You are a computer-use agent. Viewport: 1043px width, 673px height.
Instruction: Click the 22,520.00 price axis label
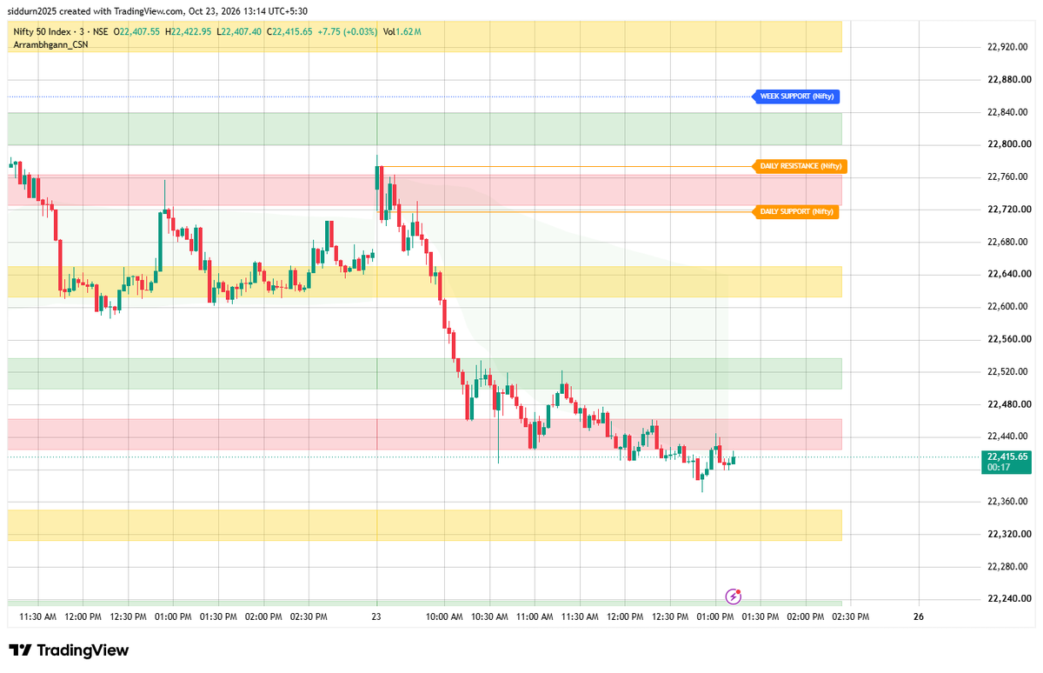pos(1009,372)
